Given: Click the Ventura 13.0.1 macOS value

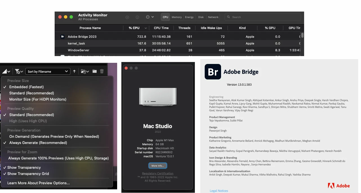Looking at the screenshot, I should pos(165,156).
